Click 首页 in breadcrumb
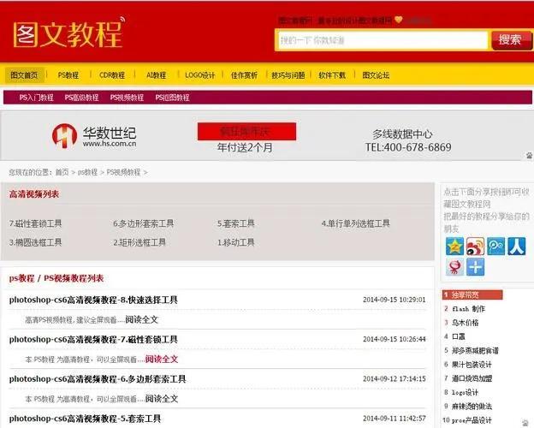This screenshot has height=428, width=534. click(62, 172)
